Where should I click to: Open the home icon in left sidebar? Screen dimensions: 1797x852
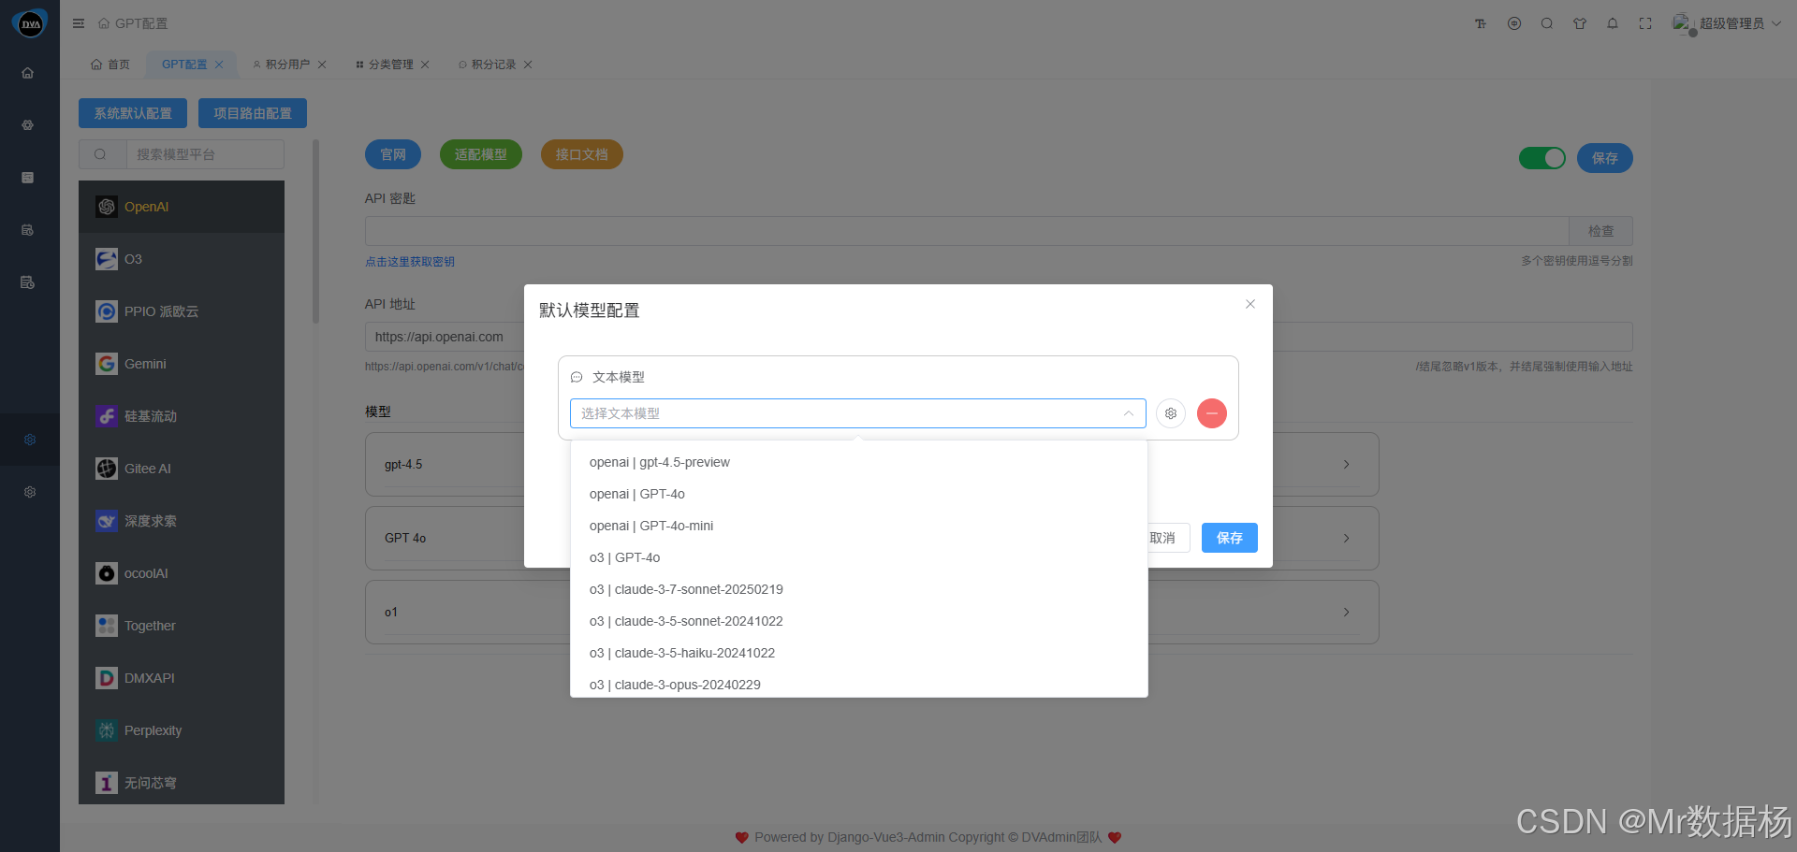[x=28, y=73]
